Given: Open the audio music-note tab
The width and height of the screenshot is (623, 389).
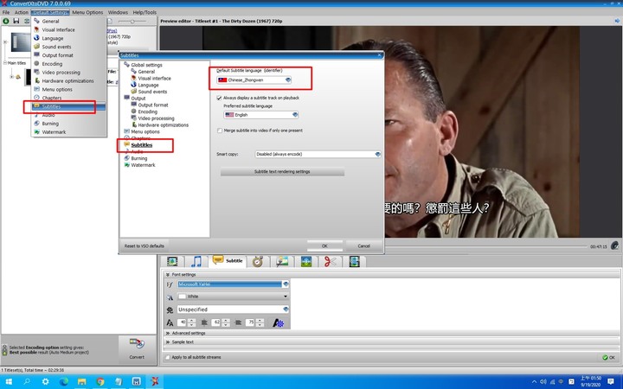Looking at the screenshot, I should click(196, 261).
